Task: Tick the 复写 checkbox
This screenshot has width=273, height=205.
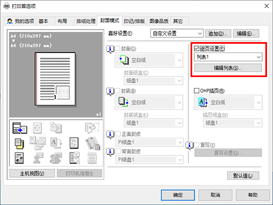Action: click(x=197, y=145)
